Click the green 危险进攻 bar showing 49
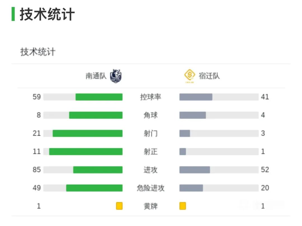 click(x=95, y=188)
